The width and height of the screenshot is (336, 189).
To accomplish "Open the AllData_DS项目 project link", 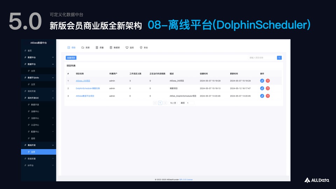I will [x=83, y=81].
